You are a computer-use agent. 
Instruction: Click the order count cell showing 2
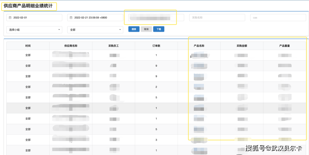coord(156,87)
